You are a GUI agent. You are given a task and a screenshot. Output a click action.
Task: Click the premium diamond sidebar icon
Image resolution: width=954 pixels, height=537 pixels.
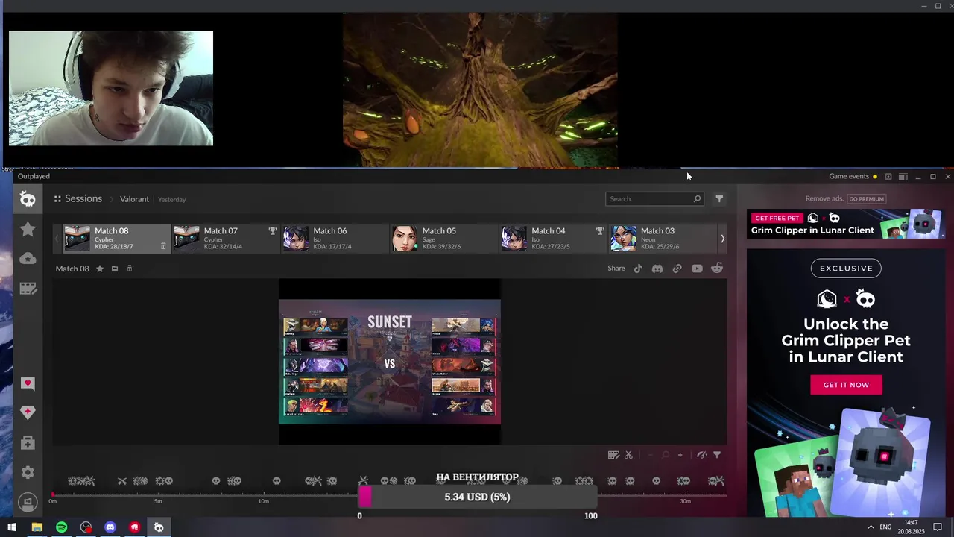coord(28,412)
